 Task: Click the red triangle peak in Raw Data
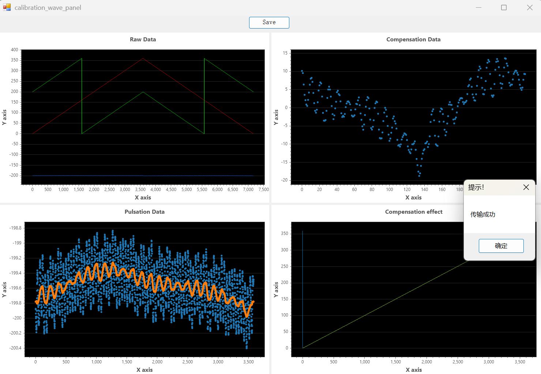point(143,59)
